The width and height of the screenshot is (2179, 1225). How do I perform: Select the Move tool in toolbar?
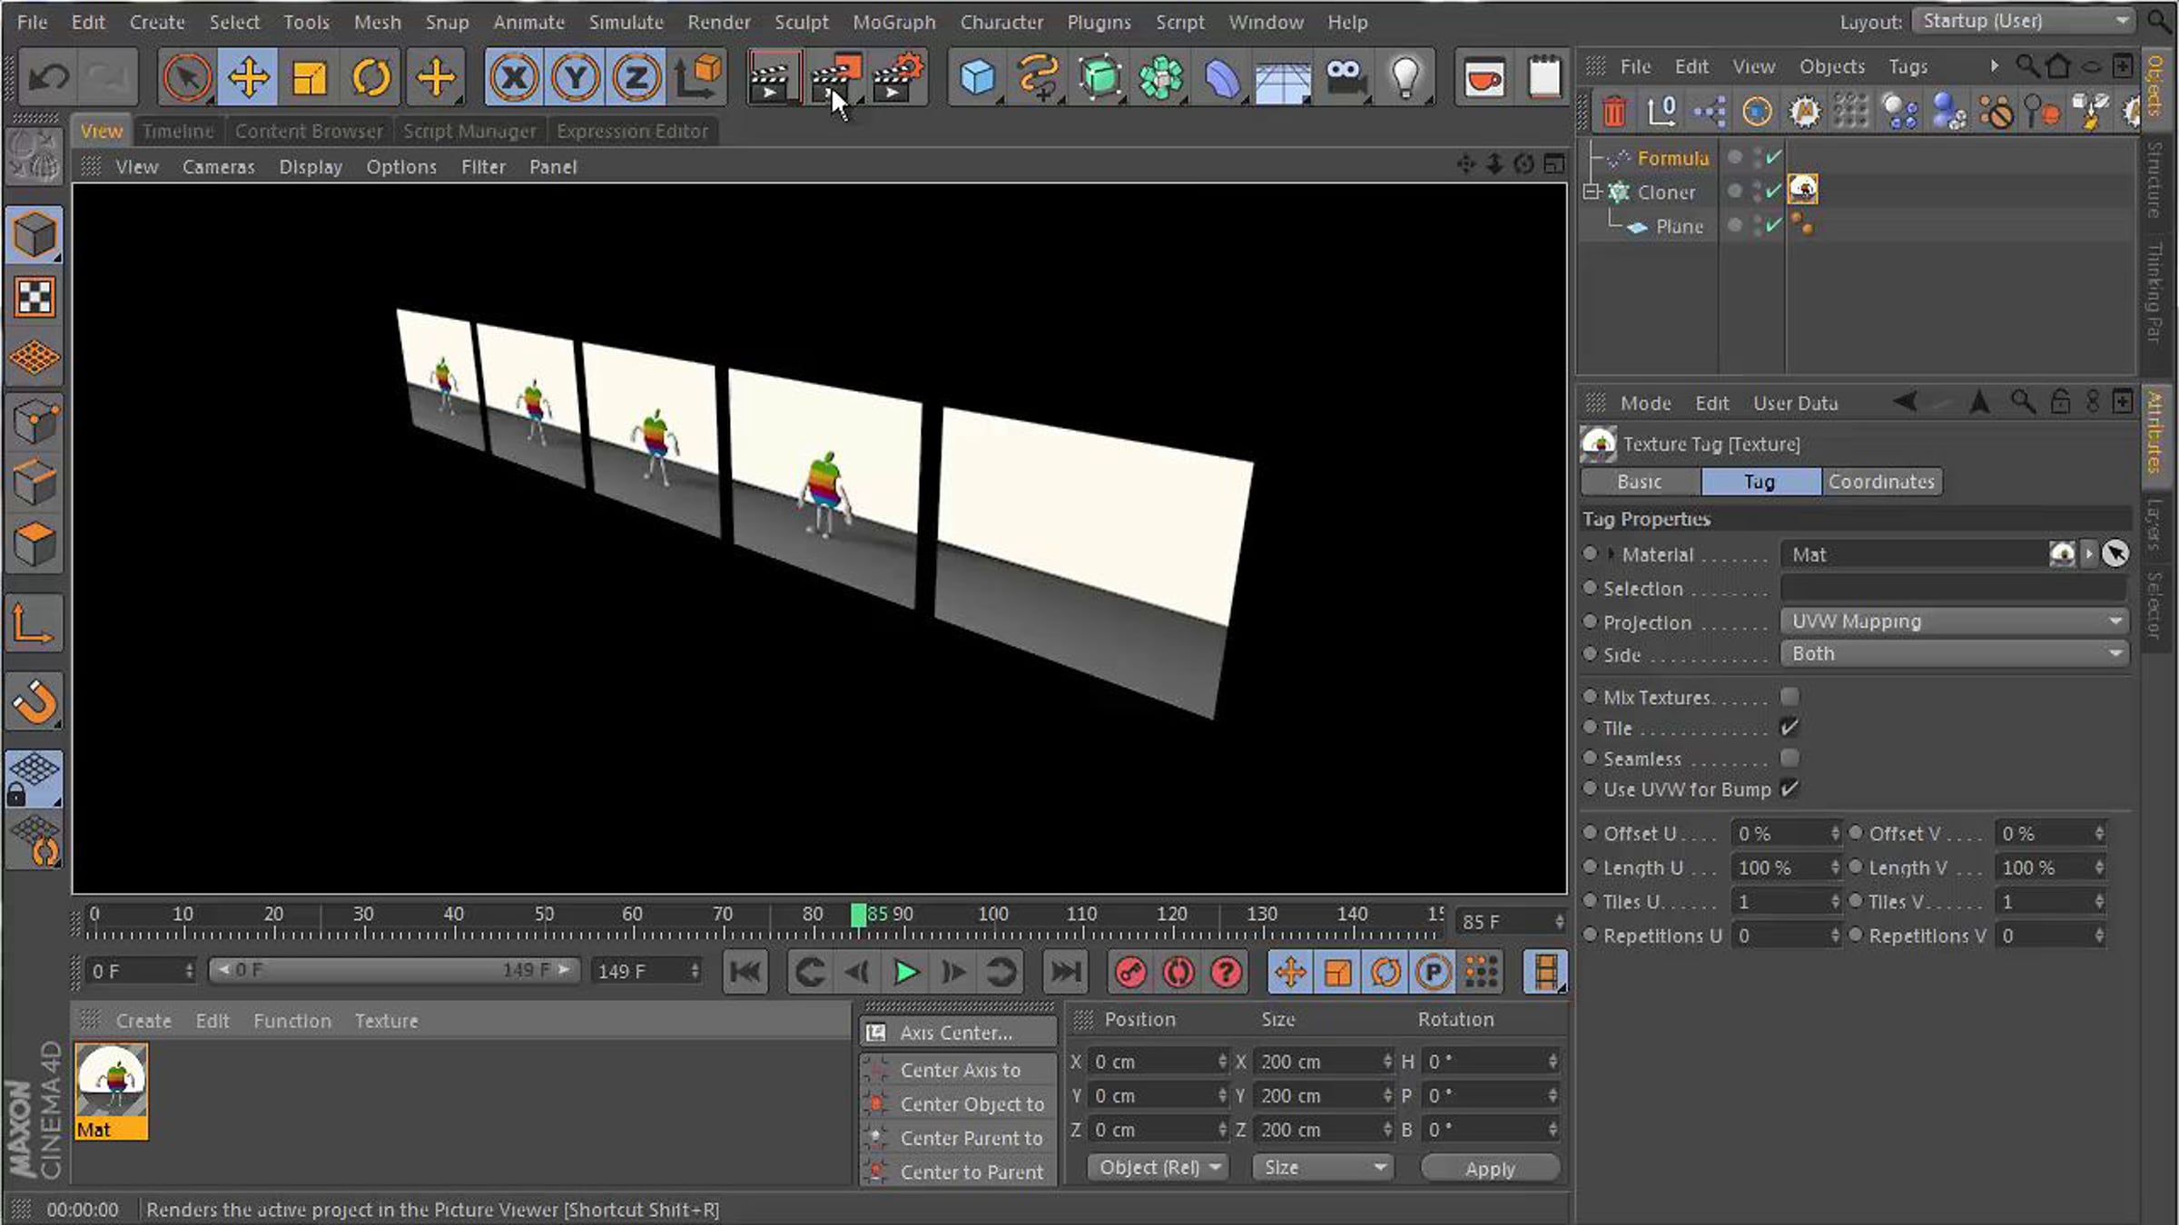coord(248,78)
